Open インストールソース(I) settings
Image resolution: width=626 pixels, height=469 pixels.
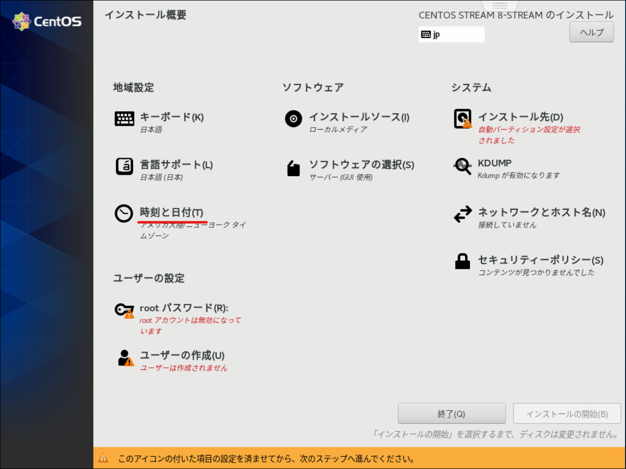[x=359, y=117]
